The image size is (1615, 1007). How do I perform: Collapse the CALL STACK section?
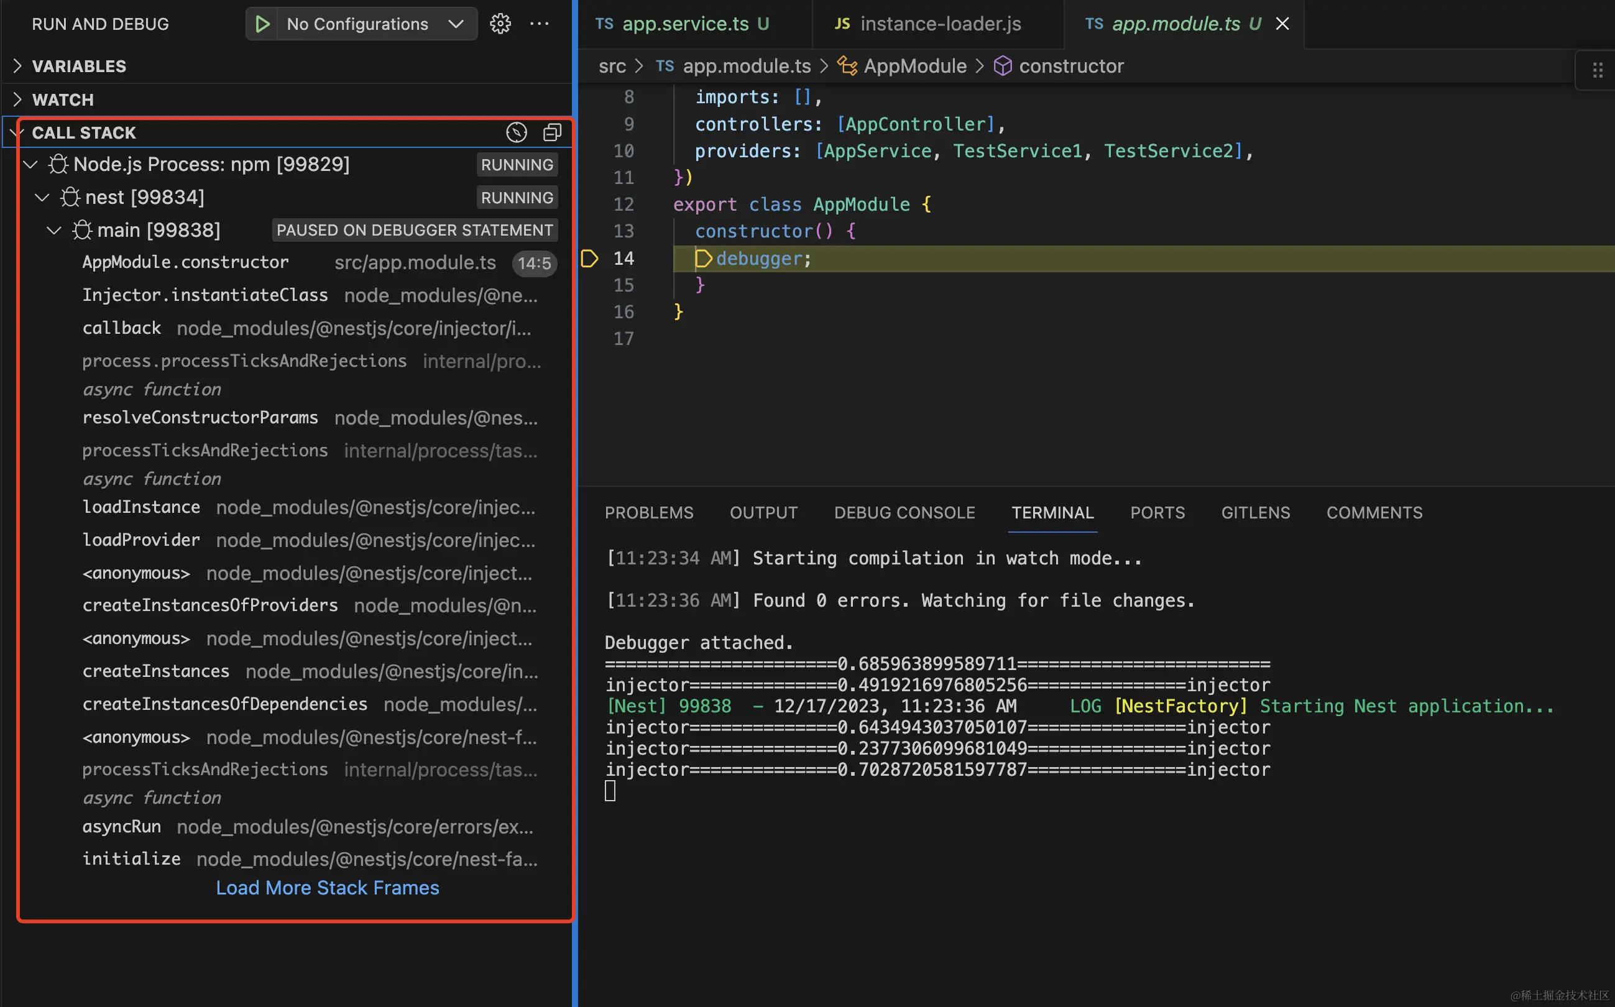16,132
